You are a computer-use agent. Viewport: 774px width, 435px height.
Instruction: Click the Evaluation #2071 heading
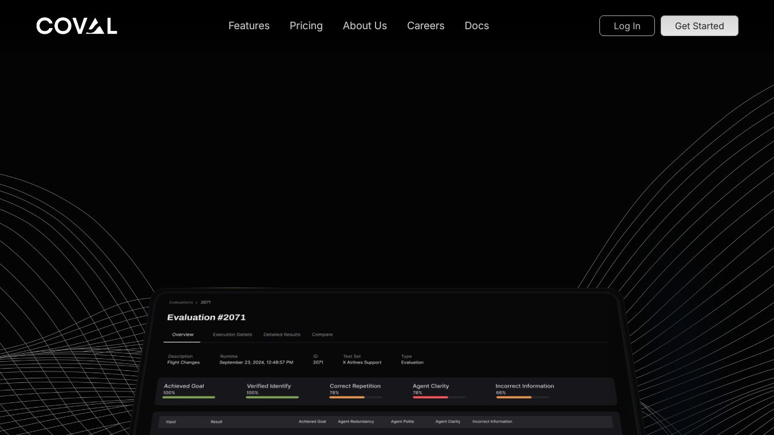click(206, 317)
